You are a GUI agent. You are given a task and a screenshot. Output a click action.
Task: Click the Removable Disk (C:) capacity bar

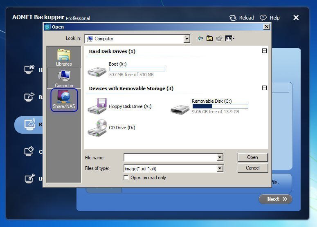pyautogui.click(x=220, y=106)
